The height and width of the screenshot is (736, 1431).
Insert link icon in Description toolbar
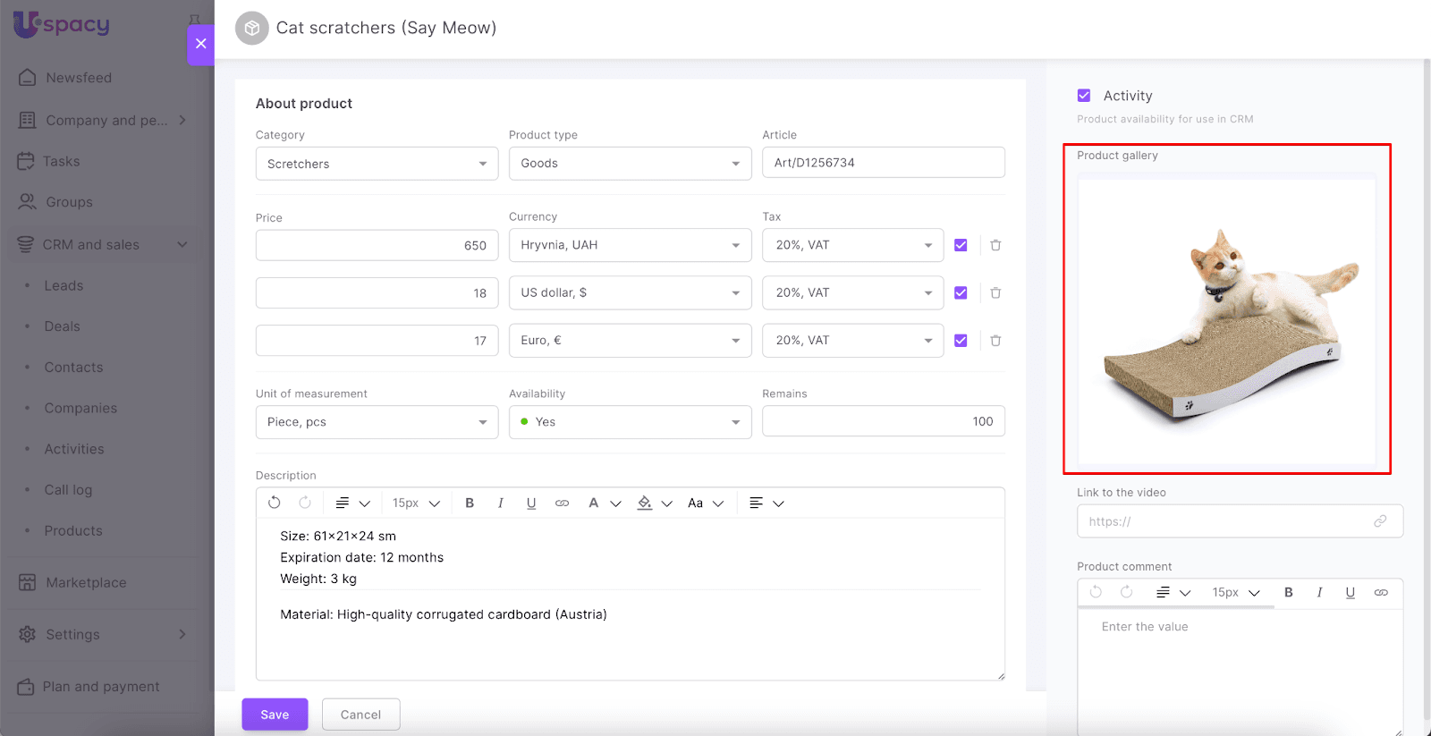coord(562,503)
